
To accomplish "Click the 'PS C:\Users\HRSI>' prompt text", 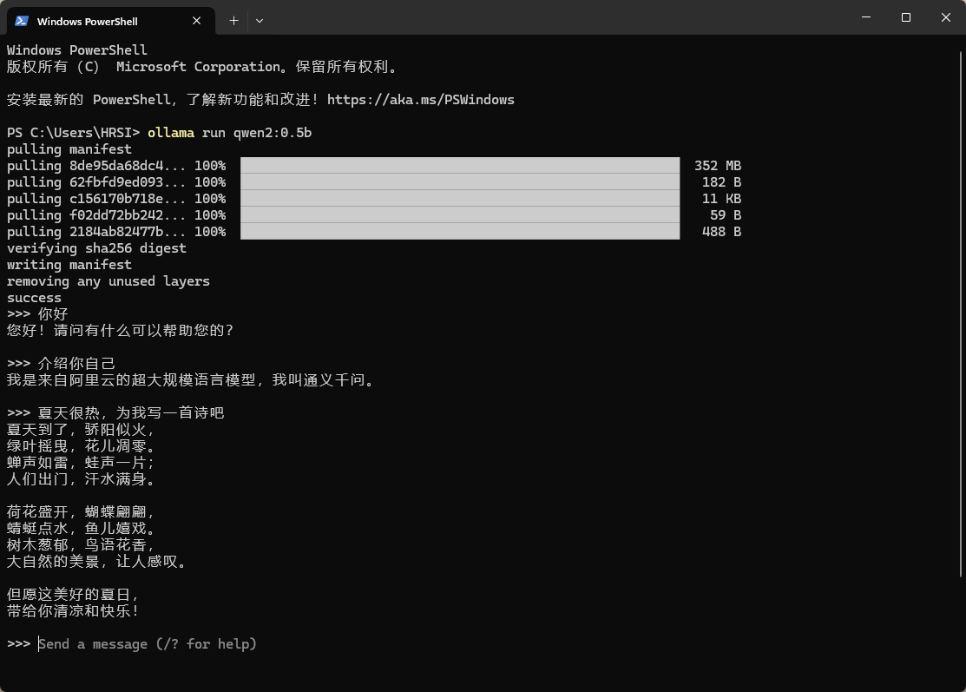I will click(73, 133).
